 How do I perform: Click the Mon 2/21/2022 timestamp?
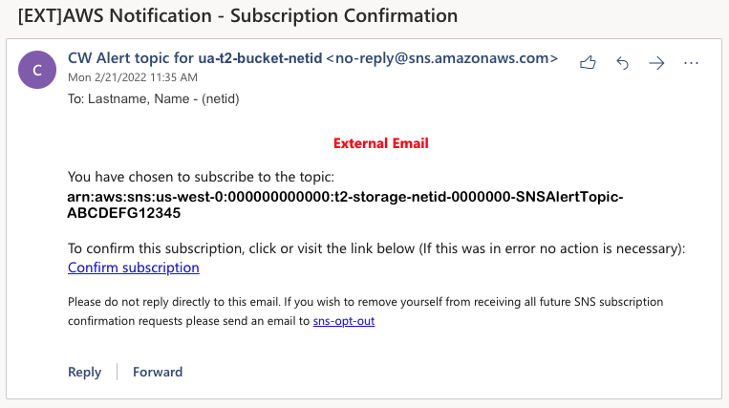point(133,77)
